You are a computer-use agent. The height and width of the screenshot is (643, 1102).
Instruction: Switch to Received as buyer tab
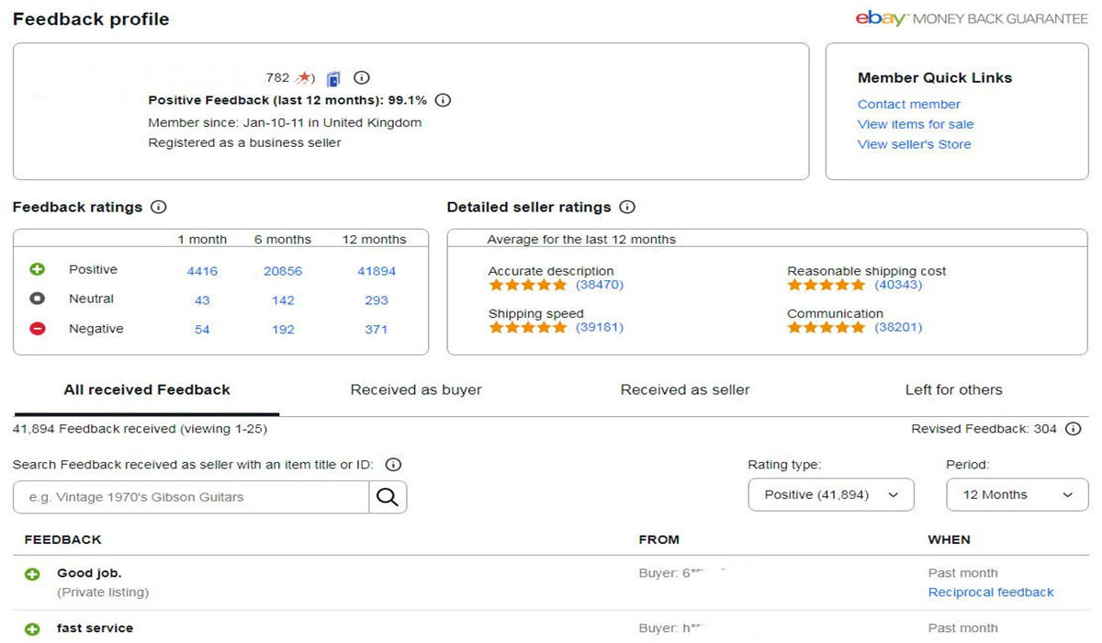[x=416, y=390]
